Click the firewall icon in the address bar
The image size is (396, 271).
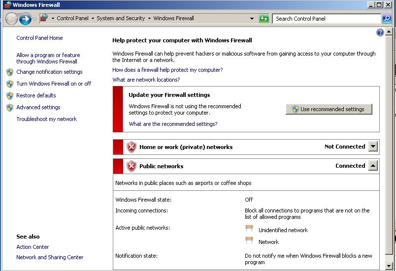pyautogui.click(x=44, y=18)
